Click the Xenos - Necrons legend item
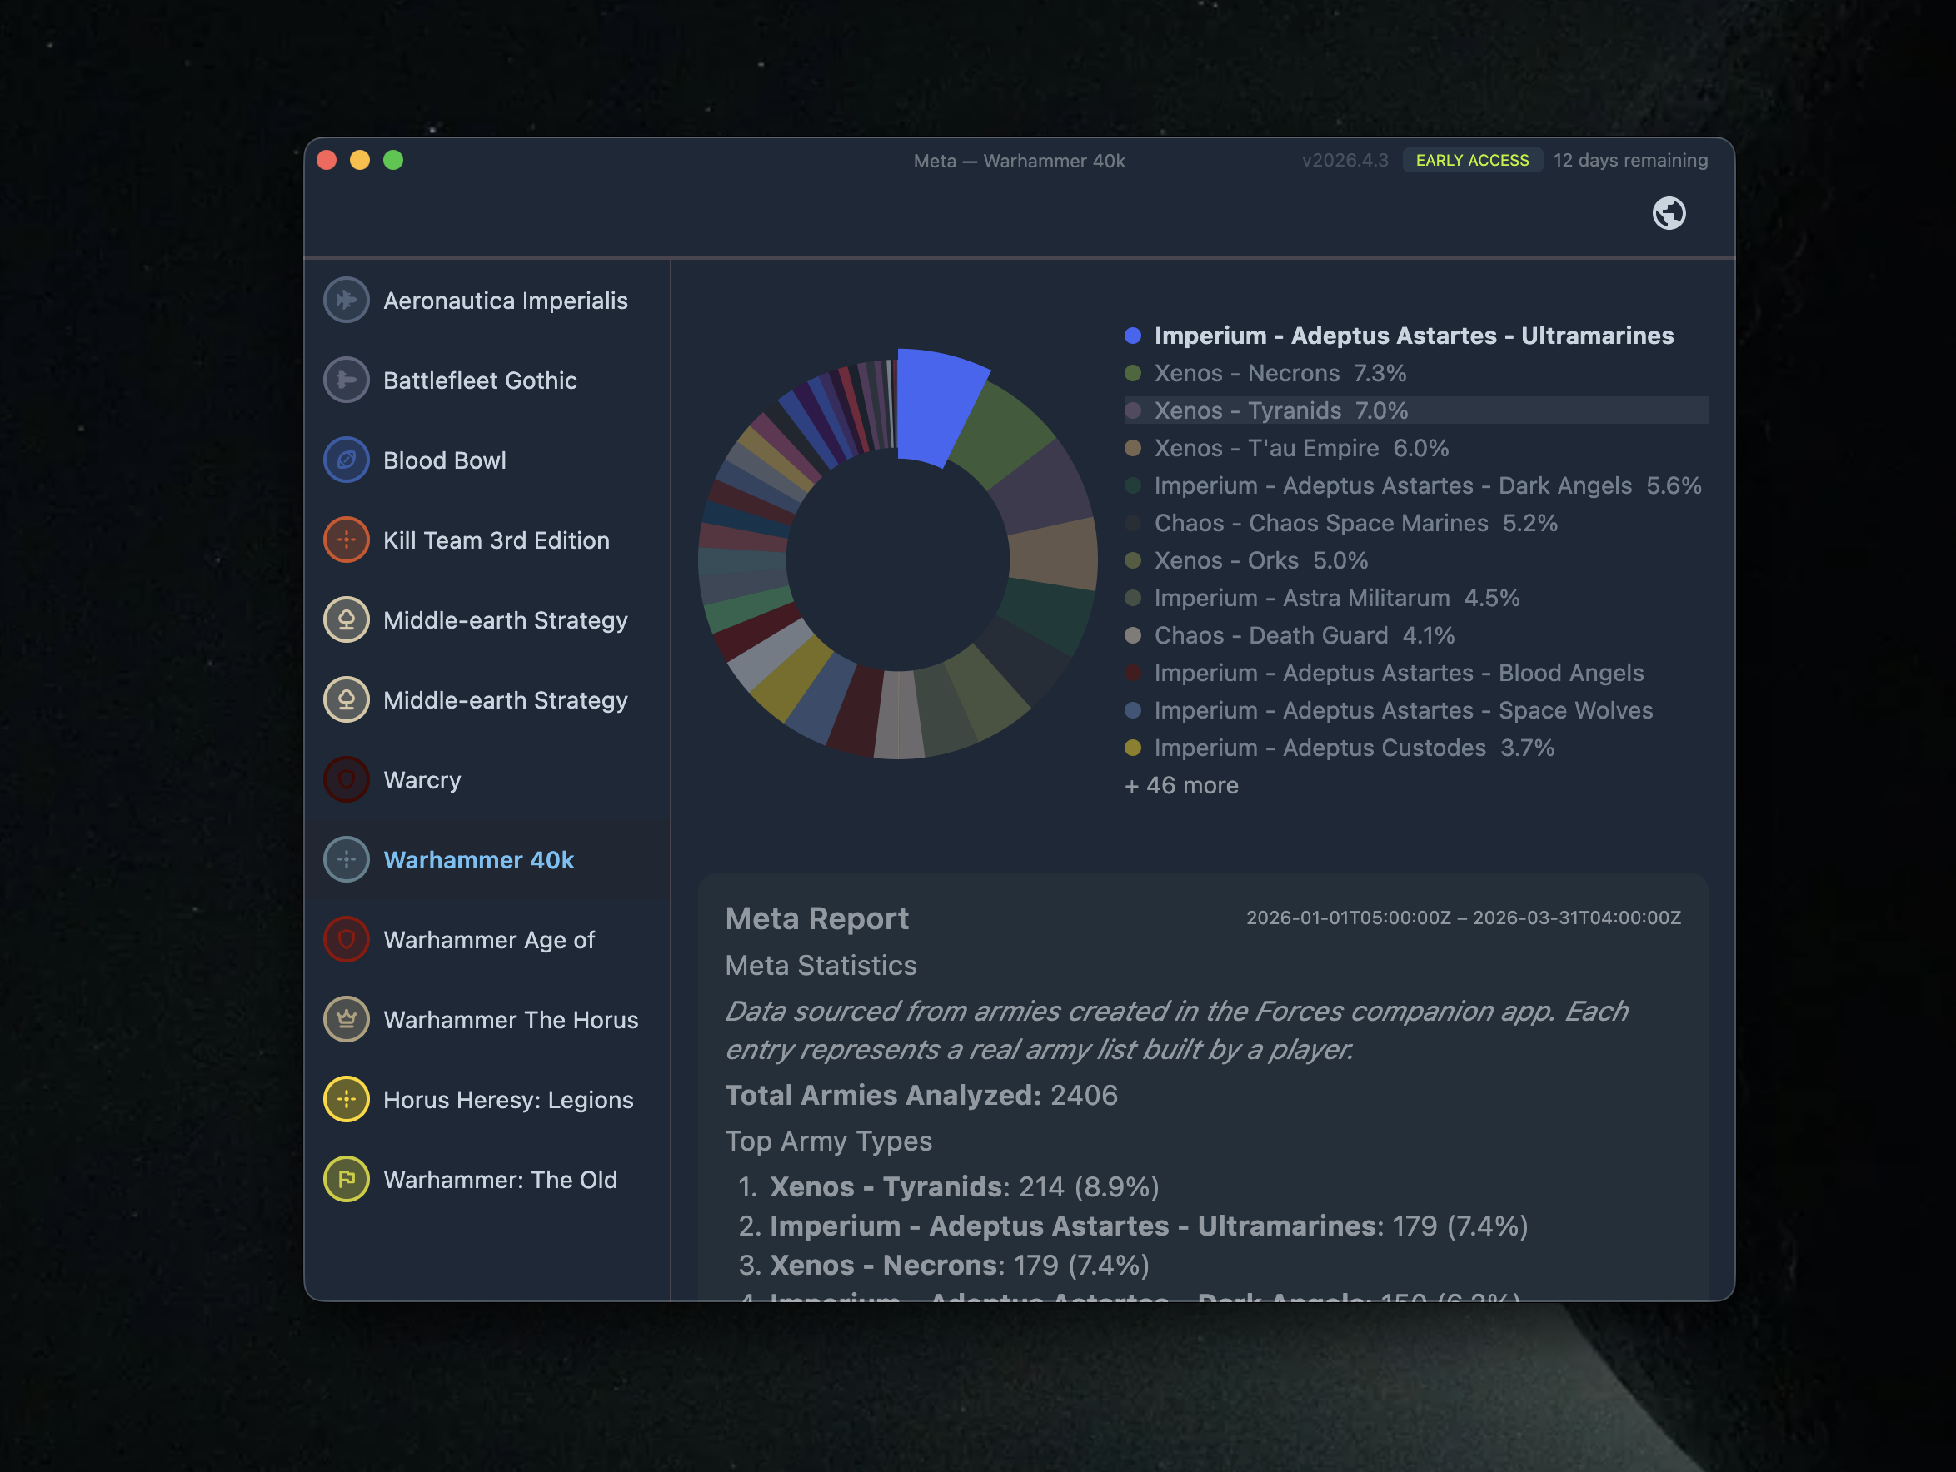This screenshot has width=1956, height=1472. (x=1279, y=373)
